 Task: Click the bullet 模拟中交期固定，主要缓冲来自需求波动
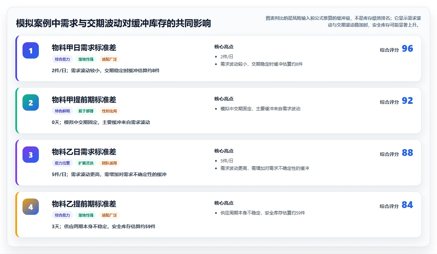(260, 109)
